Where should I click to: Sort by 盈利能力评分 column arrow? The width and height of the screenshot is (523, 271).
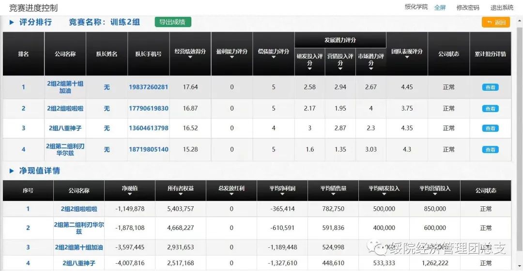click(x=231, y=57)
